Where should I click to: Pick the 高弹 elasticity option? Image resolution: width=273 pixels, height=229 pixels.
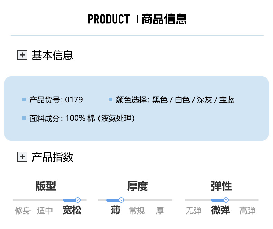(247, 210)
